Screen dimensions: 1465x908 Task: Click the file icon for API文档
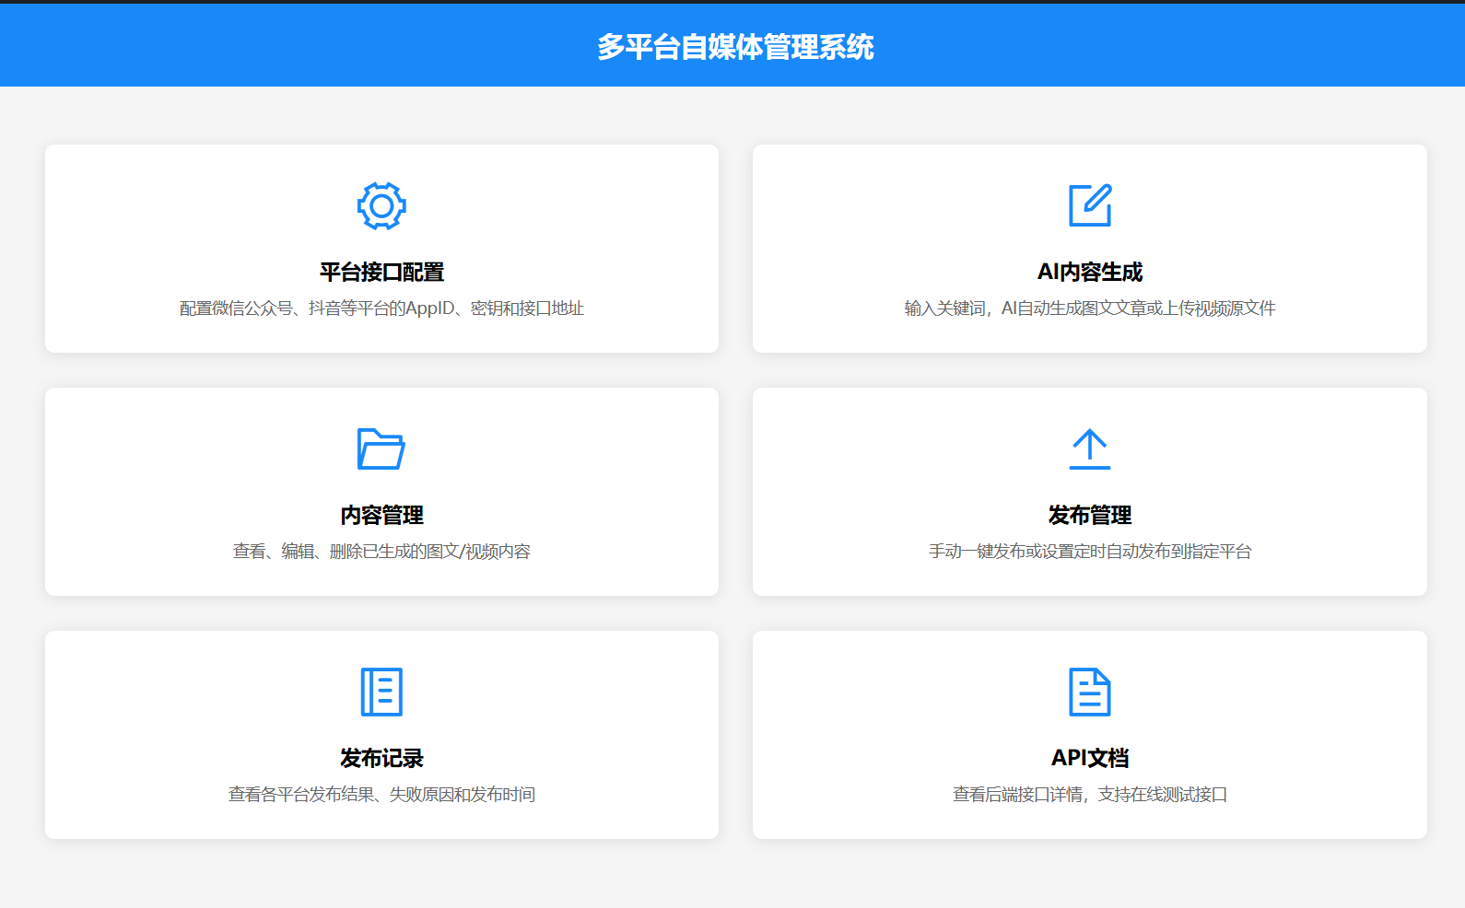click(x=1089, y=692)
